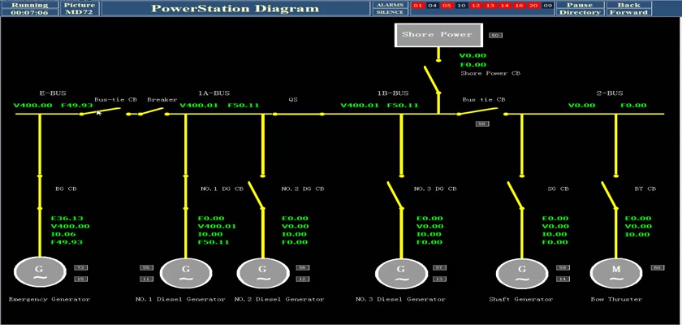Toggle the E-BUS Bus-tie CB switch
Viewport: 682px width, 325px height.
[x=101, y=111]
